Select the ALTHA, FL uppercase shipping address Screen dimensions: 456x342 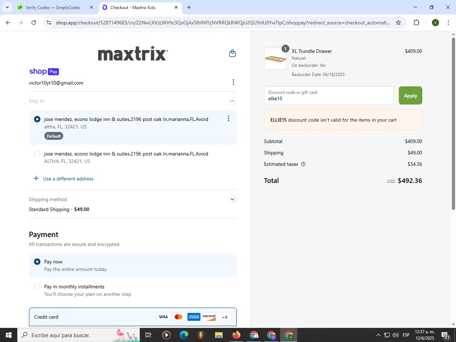click(37, 154)
